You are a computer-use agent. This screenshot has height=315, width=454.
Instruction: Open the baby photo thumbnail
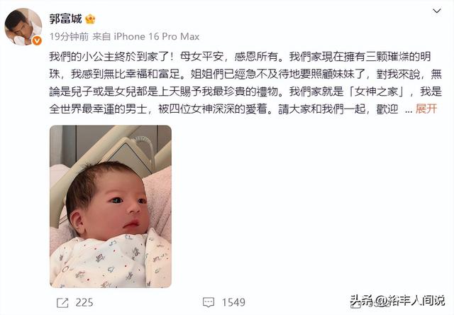(x=111, y=206)
